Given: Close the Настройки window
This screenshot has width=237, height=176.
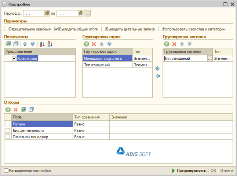Looking at the screenshot, I should point(233,4).
